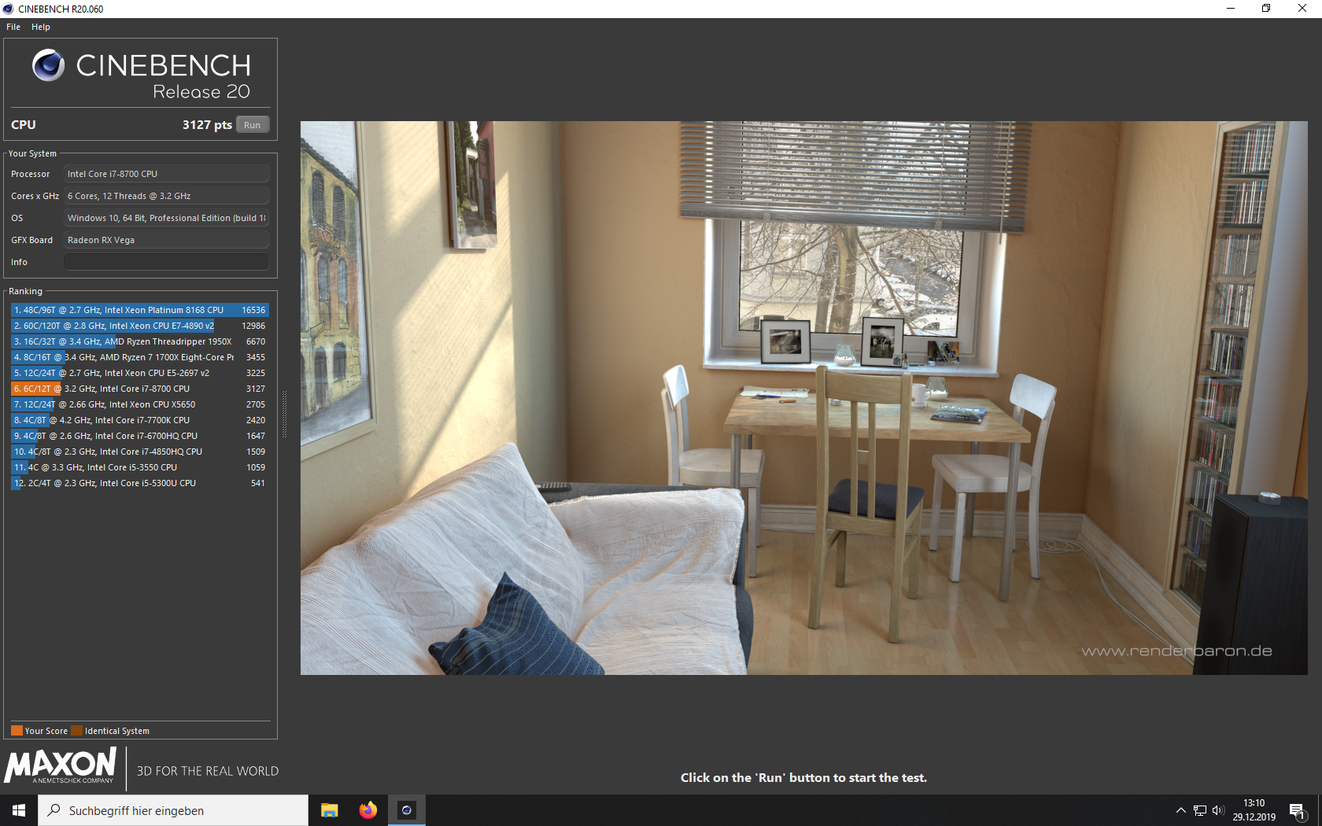Select ranking row Intel Xeon Platinum 8168 CPU
Viewport: 1322px width, 826px height.
140,310
